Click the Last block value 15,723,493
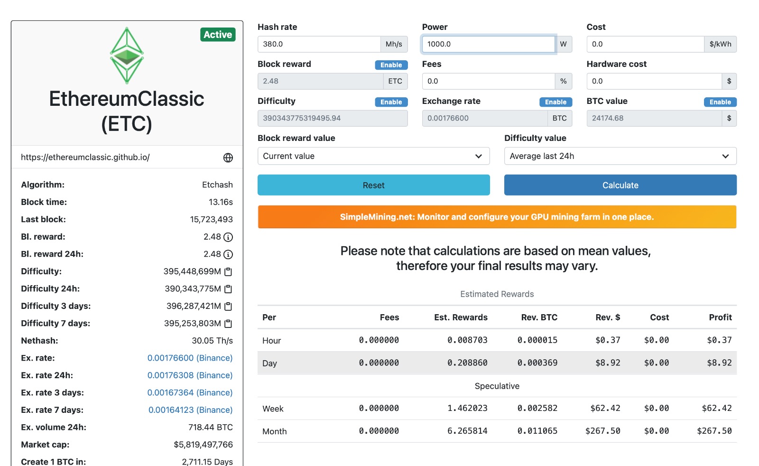759x466 pixels. 211,219
